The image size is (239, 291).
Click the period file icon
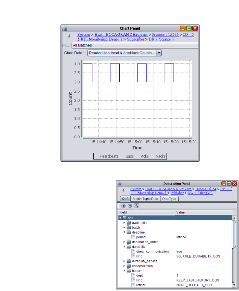tap(133, 237)
